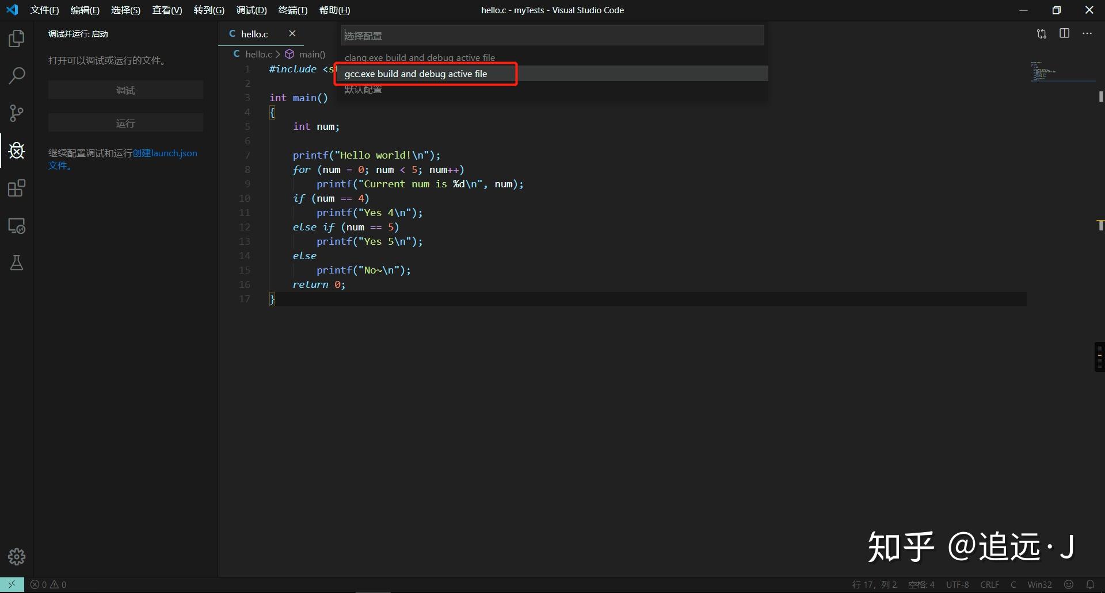Click UTF-8 encoding in the status bar
Viewport: 1105px width, 593px height.
[x=957, y=584]
